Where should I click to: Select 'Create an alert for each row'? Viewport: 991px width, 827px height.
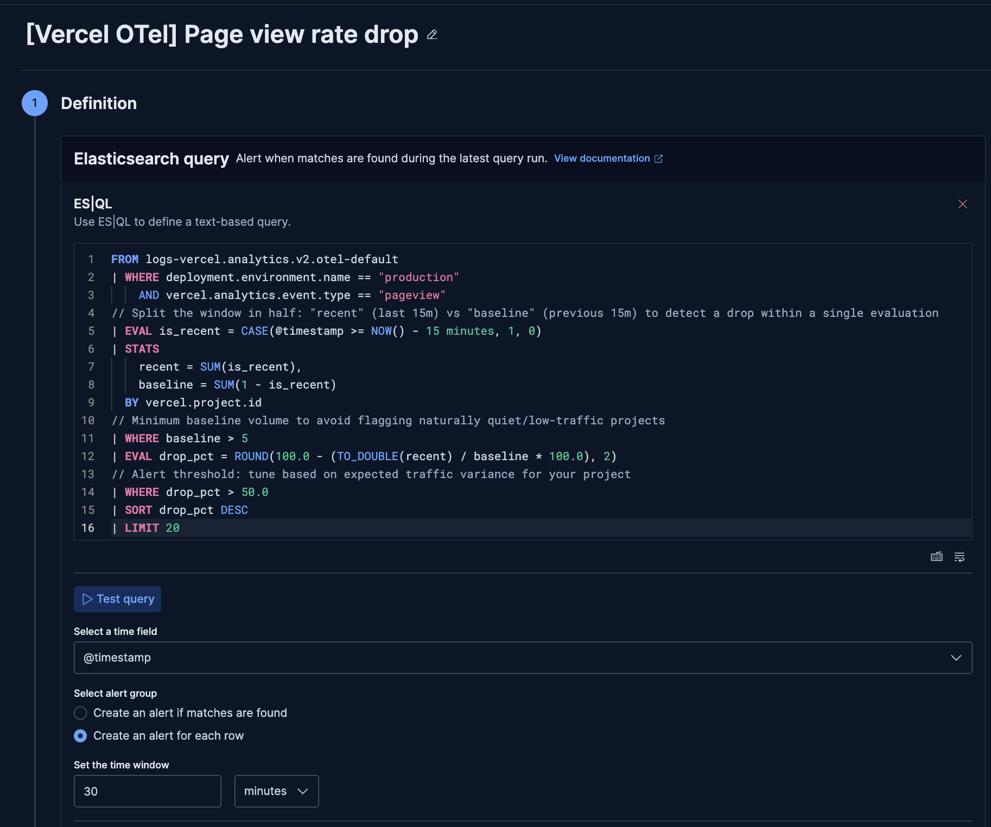coord(80,736)
